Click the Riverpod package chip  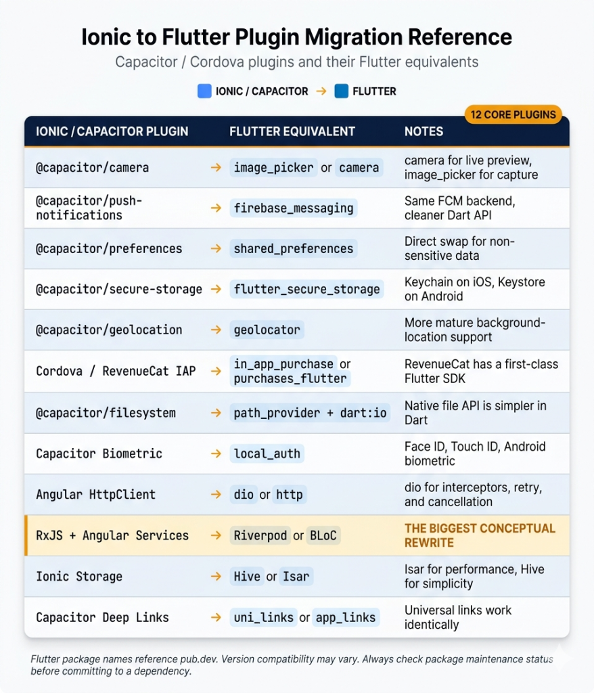(x=259, y=535)
